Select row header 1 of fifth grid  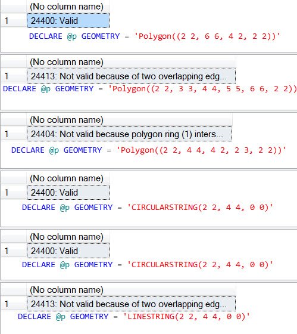point(14,250)
